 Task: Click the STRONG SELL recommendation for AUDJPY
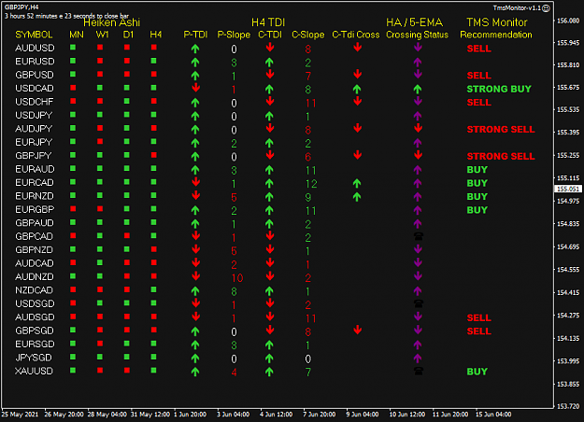tap(501, 130)
